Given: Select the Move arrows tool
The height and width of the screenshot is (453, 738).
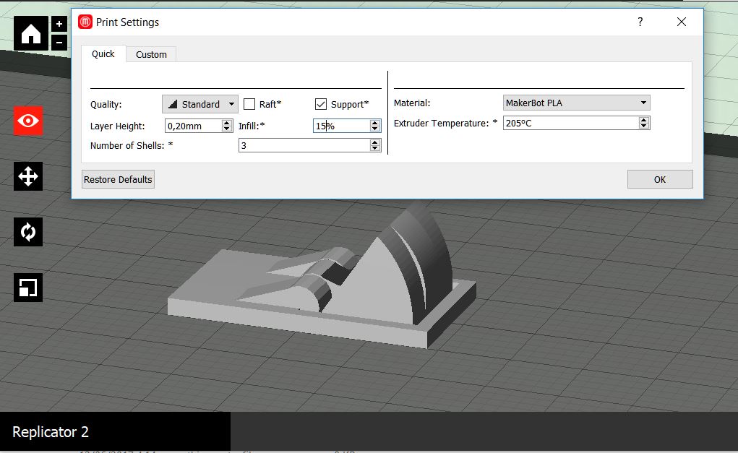Looking at the screenshot, I should (28, 176).
